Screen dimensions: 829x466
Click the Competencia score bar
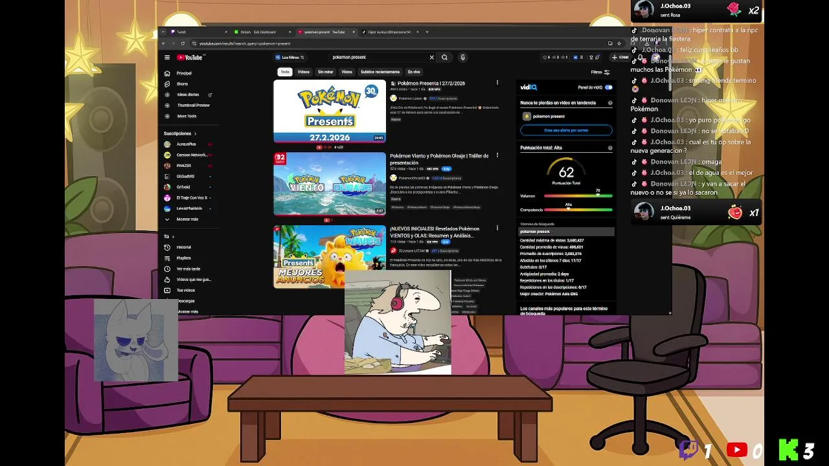tap(578, 210)
